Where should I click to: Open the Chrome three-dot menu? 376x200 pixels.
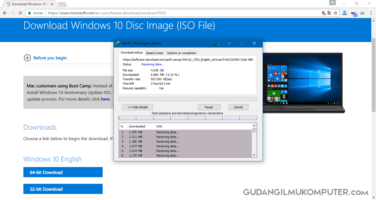click(371, 13)
